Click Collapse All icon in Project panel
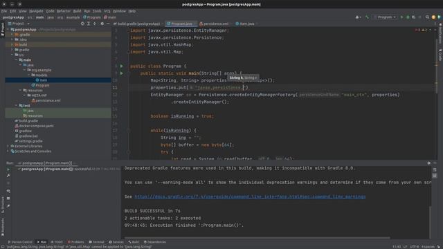This screenshot has width=443, height=249. pos(95,24)
